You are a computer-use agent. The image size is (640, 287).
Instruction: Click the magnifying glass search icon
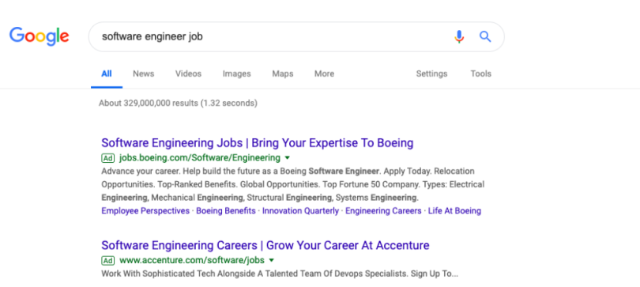(x=485, y=36)
